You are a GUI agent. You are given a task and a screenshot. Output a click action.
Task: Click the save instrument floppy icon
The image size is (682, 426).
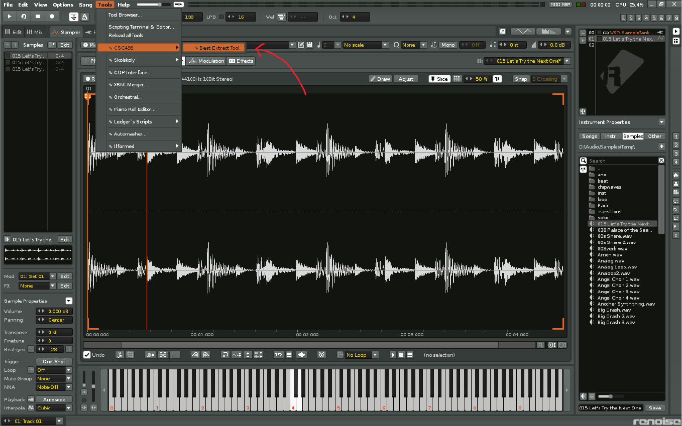pos(310,45)
